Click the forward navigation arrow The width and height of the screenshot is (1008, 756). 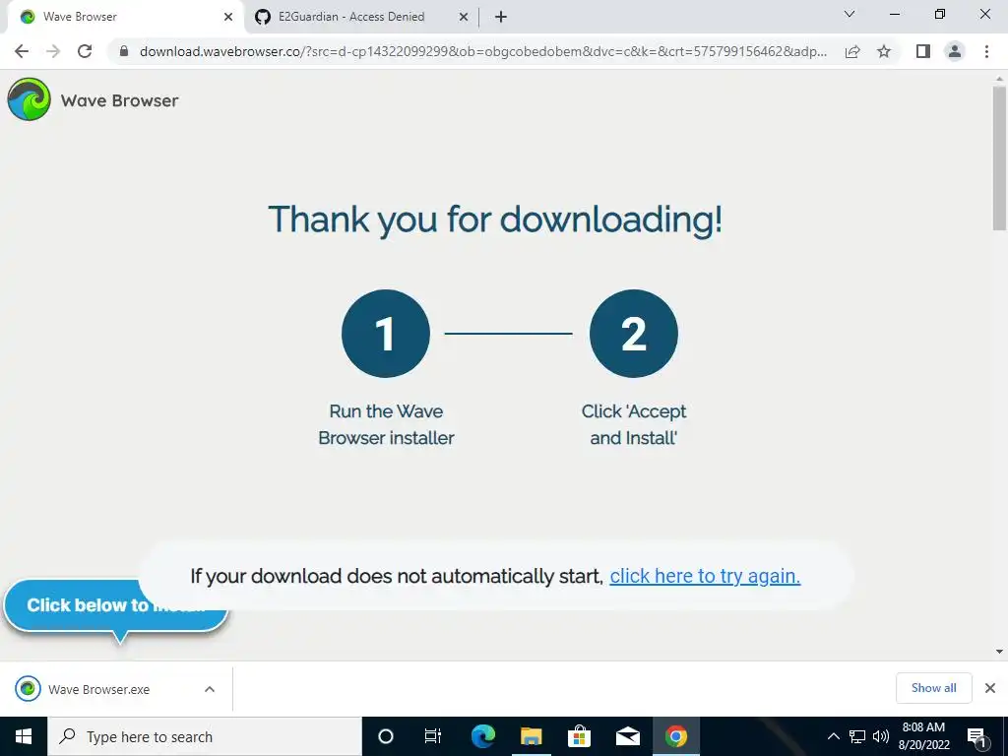[x=53, y=51]
